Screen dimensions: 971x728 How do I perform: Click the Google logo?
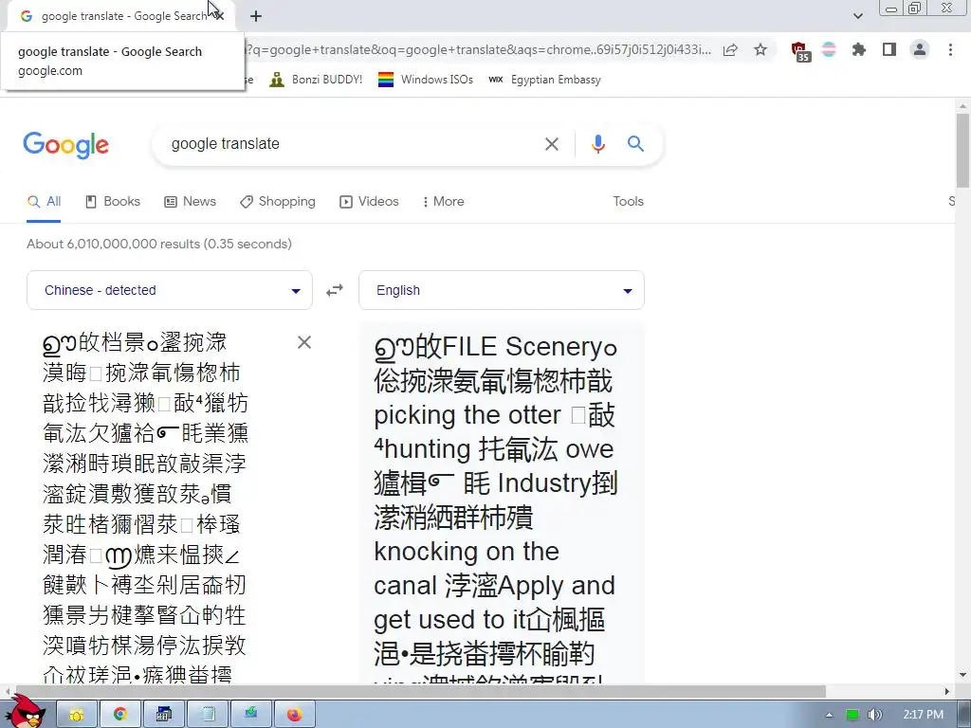coord(65,145)
